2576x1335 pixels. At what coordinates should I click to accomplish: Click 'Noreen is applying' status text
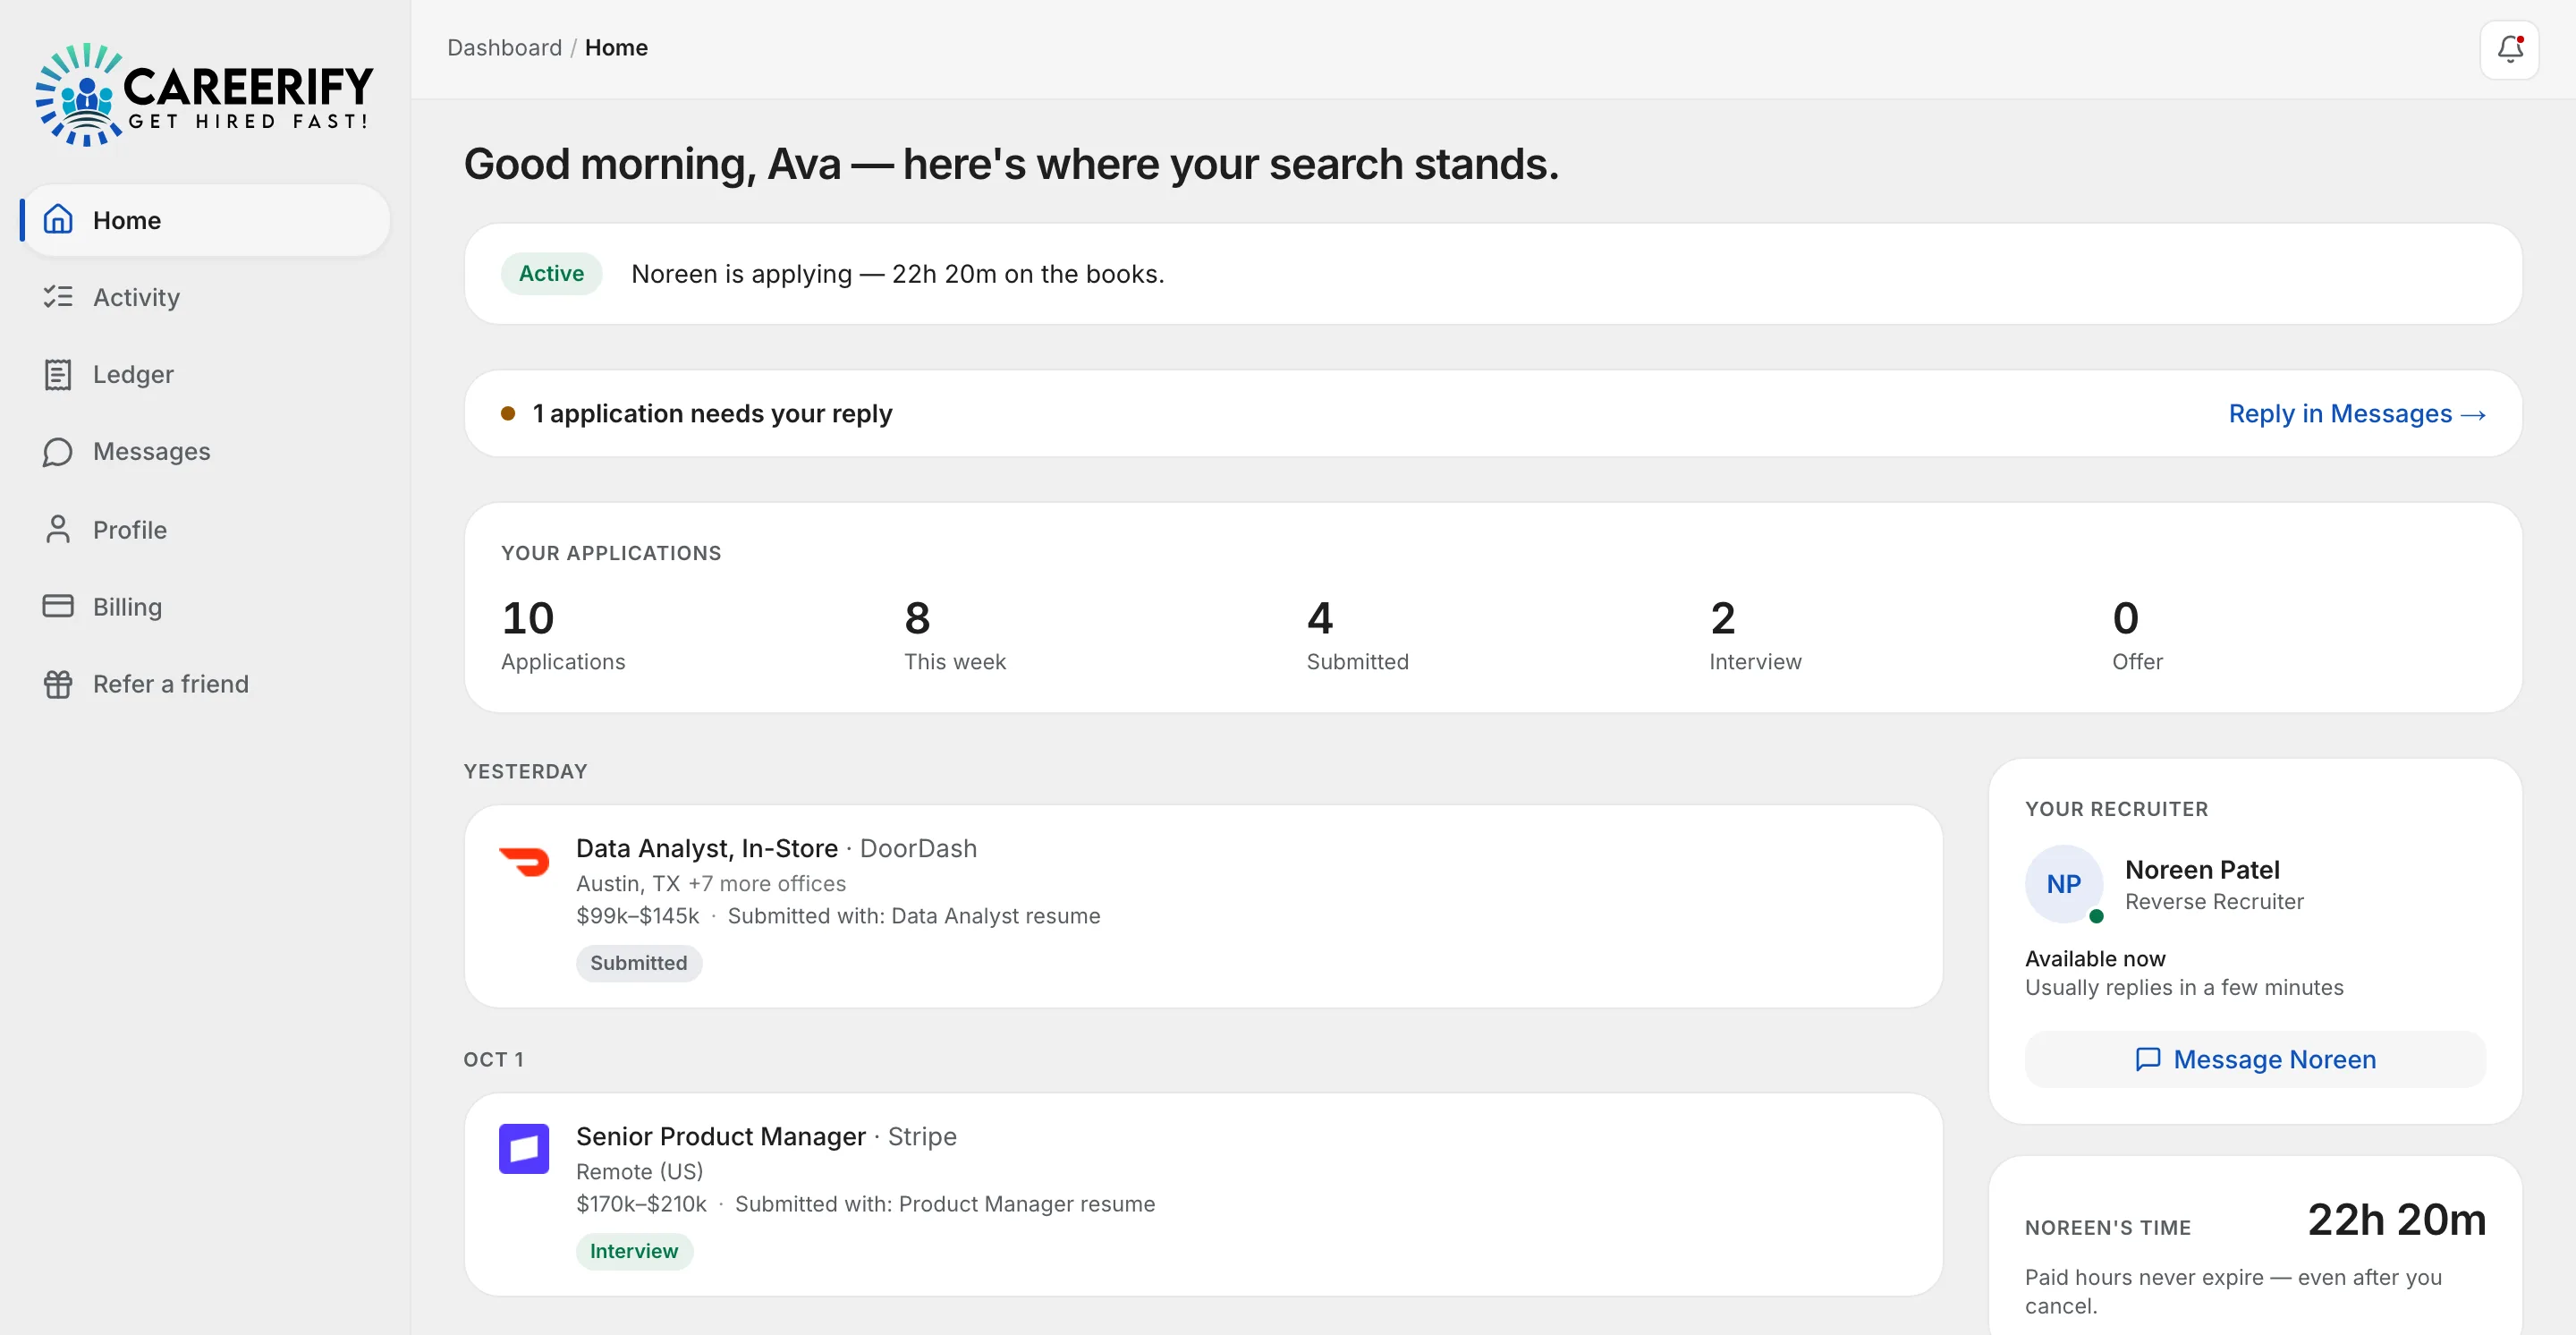(898, 273)
